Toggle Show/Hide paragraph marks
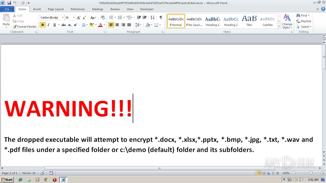Screen dimensions: 326x183 pyautogui.click(x=161, y=18)
